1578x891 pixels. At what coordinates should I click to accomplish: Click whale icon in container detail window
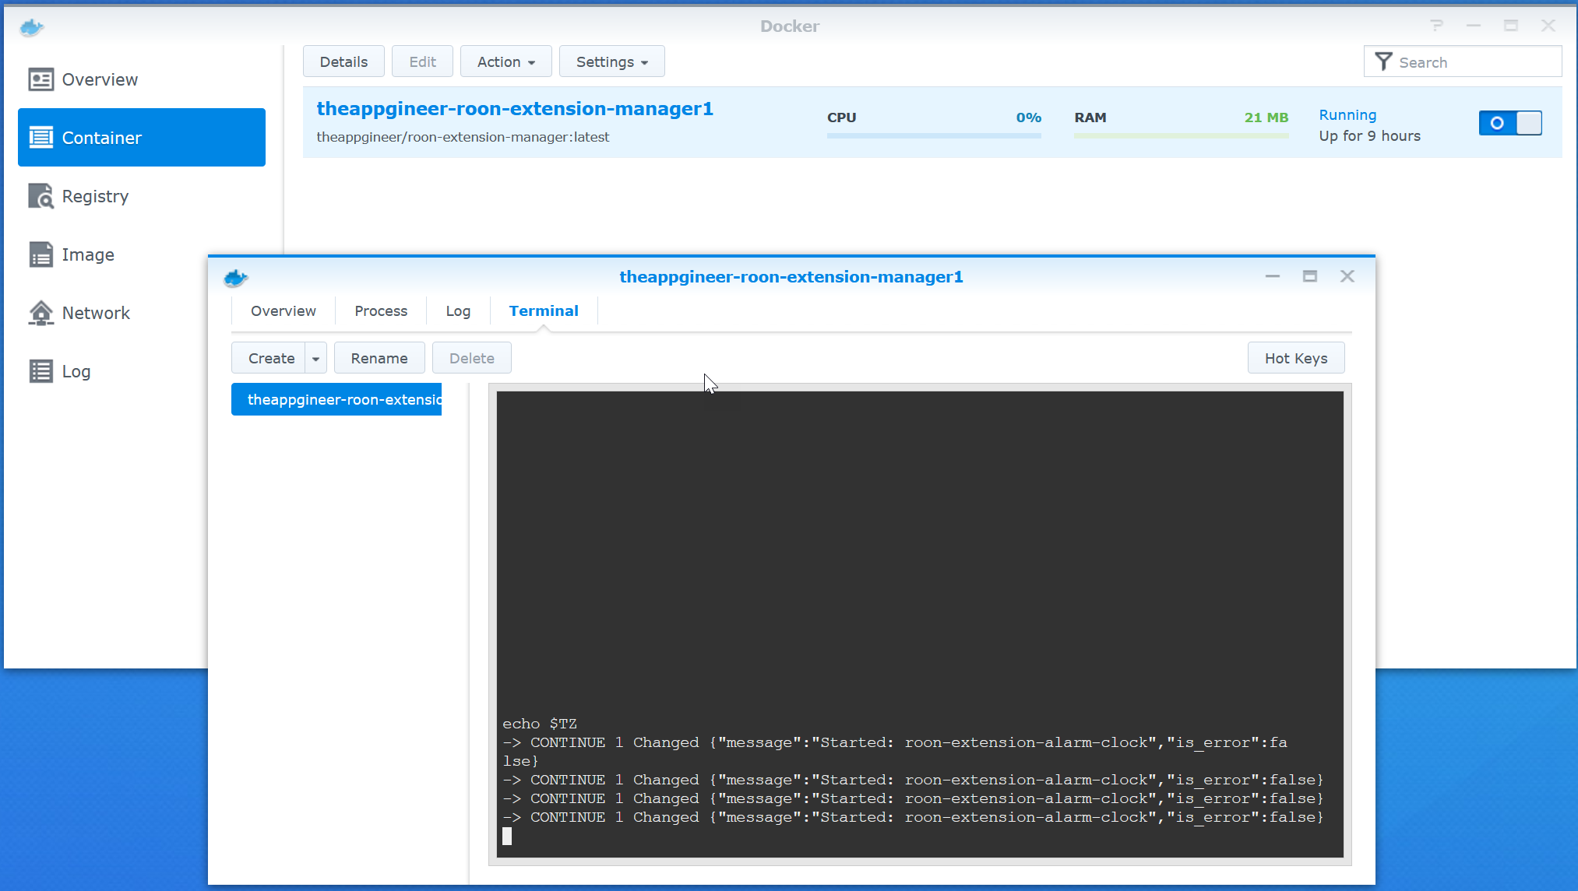pos(235,278)
